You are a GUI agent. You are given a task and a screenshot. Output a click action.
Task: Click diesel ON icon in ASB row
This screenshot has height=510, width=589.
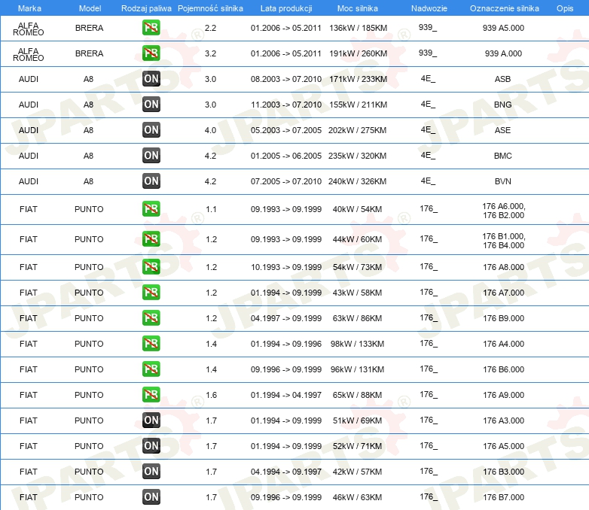[151, 79]
